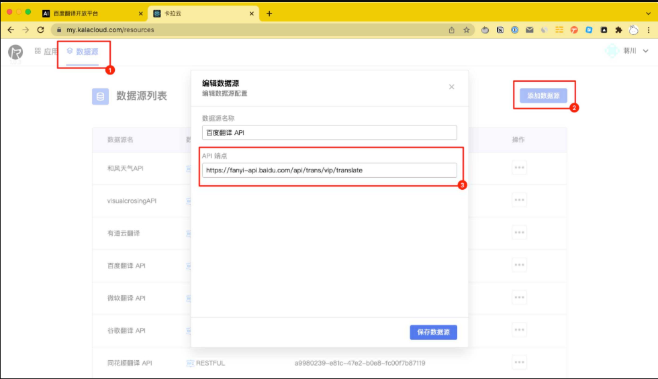Reload the current page
Viewport: 658px width, 379px height.
click(41, 30)
